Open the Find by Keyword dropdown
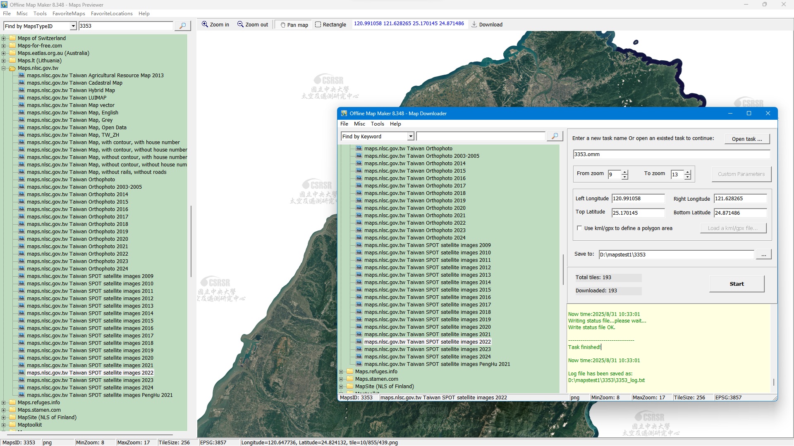The image size is (794, 446). pyautogui.click(x=411, y=136)
